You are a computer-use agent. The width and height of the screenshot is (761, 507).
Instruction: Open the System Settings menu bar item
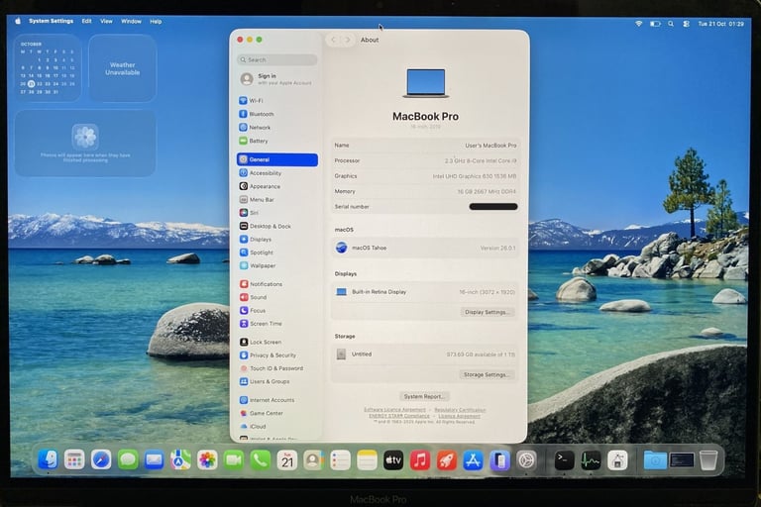point(51,22)
